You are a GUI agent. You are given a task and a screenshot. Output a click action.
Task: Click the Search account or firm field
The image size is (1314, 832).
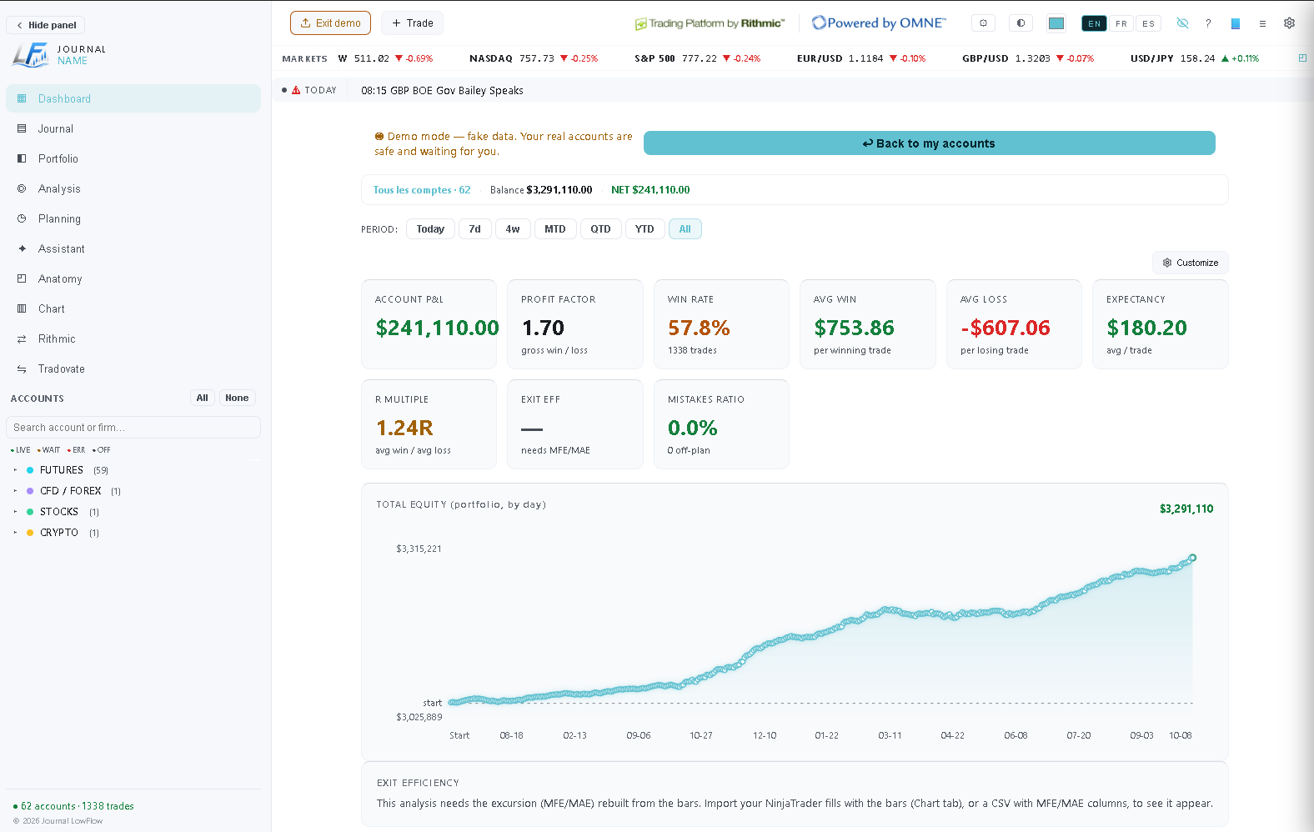pyautogui.click(x=133, y=428)
